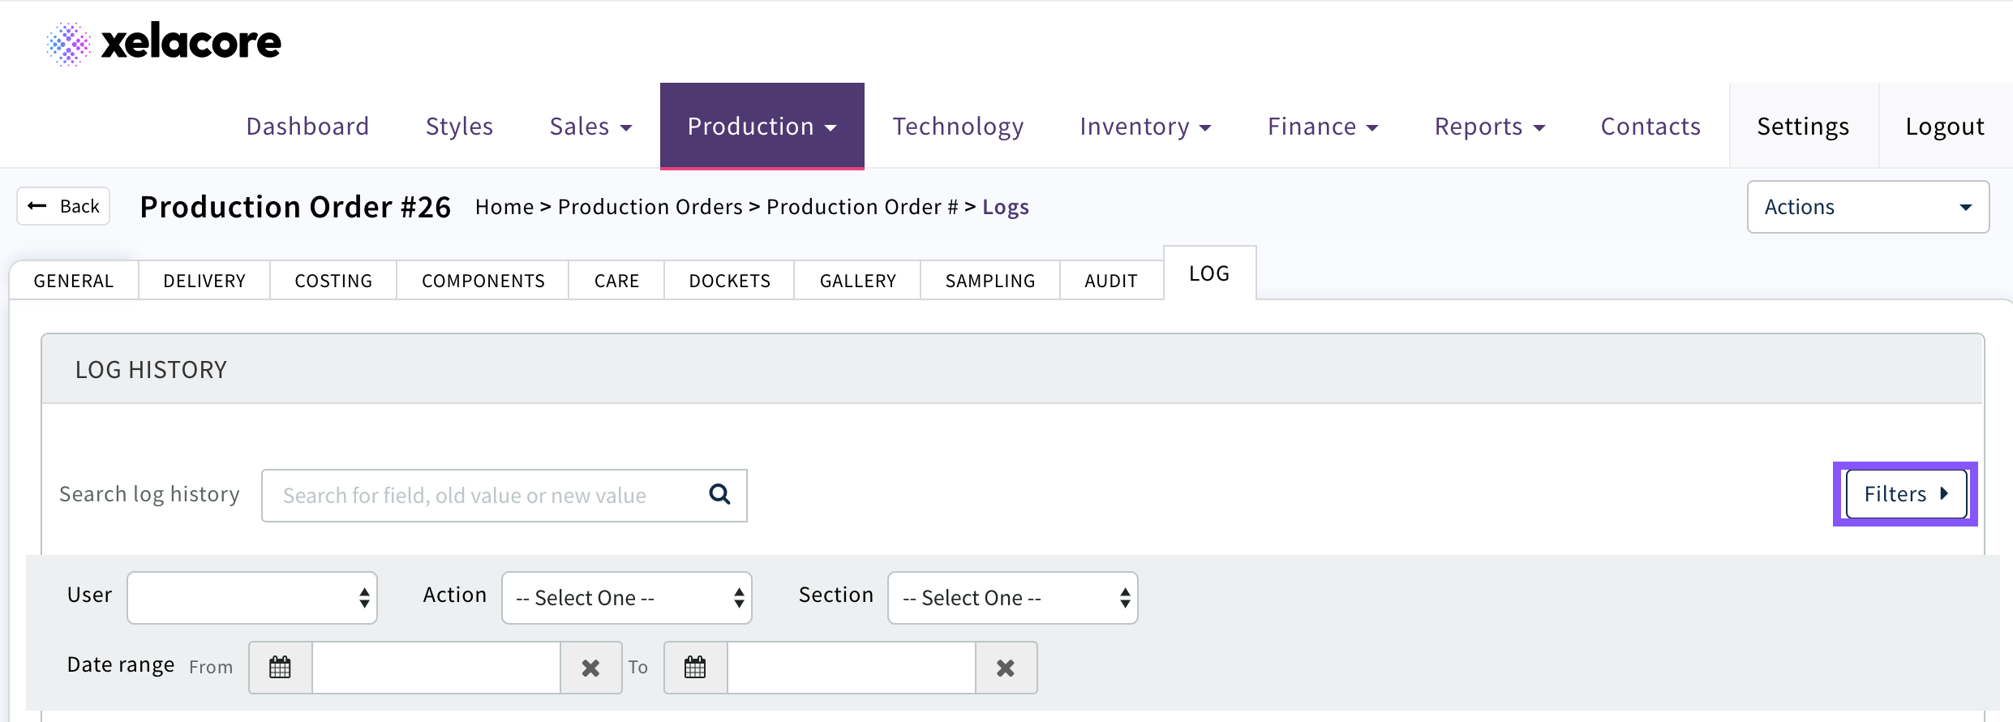Focus the Search log history field
Image resolution: width=2013 pixels, height=722 pixels.
(487, 496)
